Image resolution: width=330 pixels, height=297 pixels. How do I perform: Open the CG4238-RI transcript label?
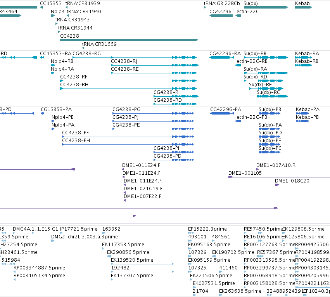tap(167, 92)
